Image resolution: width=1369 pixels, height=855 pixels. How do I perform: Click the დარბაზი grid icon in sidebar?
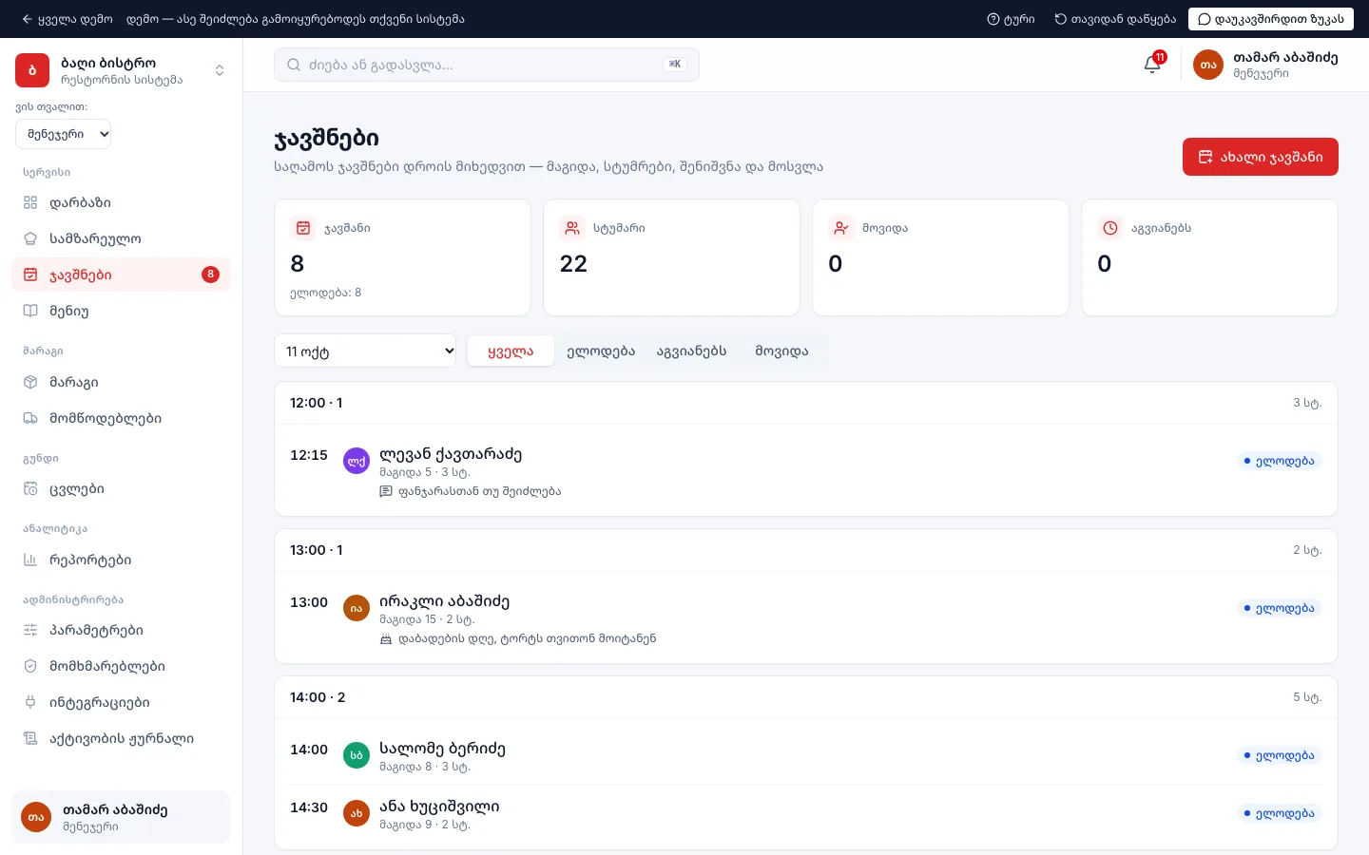click(30, 202)
